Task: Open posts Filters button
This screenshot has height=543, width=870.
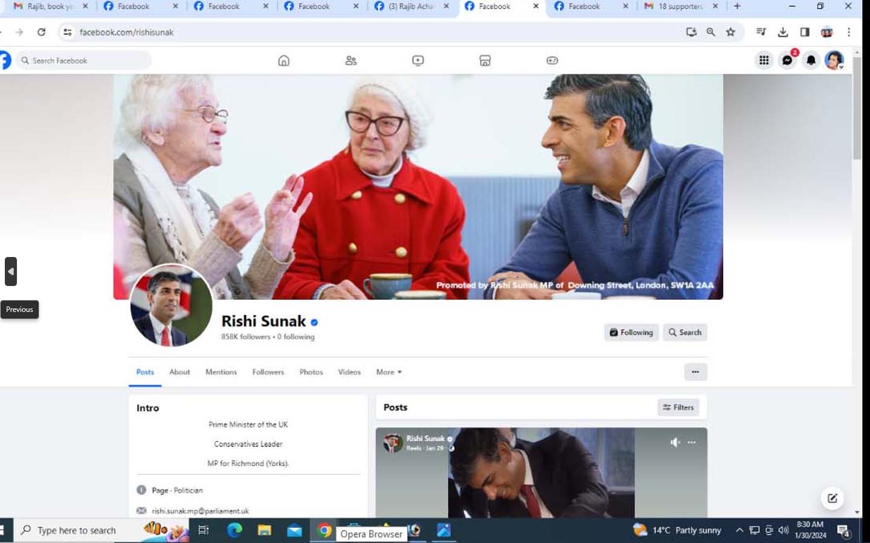Action: pos(678,407)
